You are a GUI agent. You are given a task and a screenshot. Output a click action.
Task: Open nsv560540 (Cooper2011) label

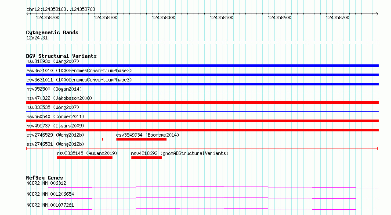pyautogui.click(x=55, y=116)
